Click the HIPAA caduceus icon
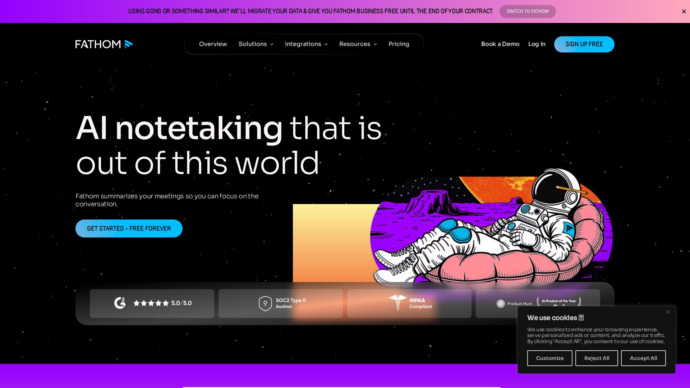690x388 pixels. (397, 302)
